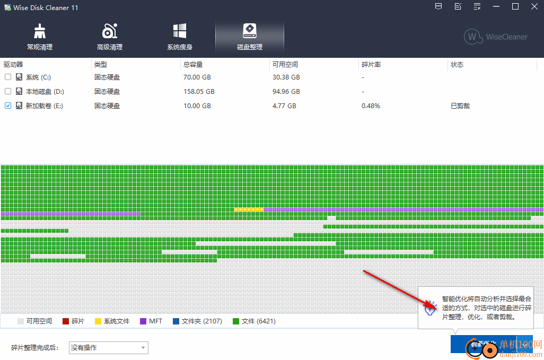Switch to 高级清理 tab
This screenshot has height=360, width=544.
coord(110,37)
